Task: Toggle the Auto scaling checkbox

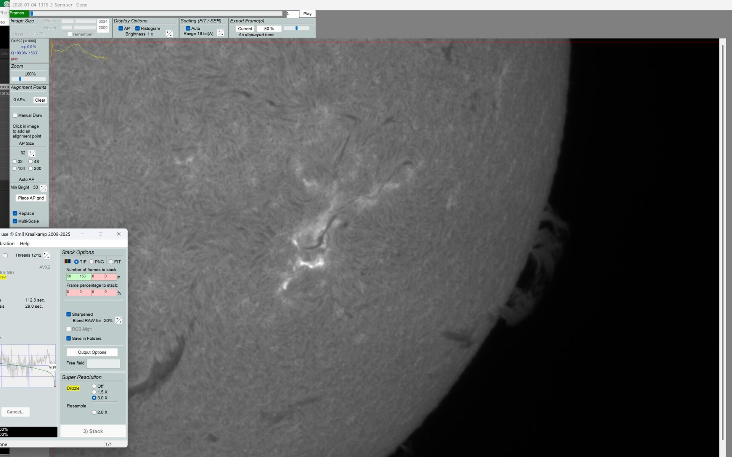Action: point(188,29)
